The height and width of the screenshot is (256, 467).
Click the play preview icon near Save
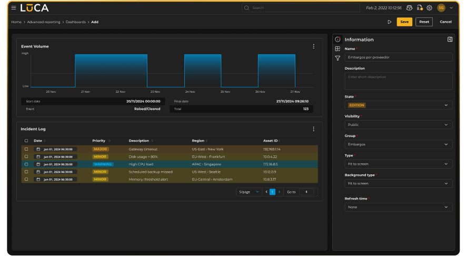(389, 22)
